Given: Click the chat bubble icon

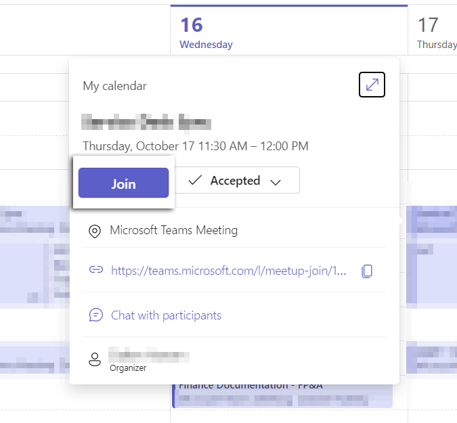Looking at the screenshot, I should tap(96, 315).
